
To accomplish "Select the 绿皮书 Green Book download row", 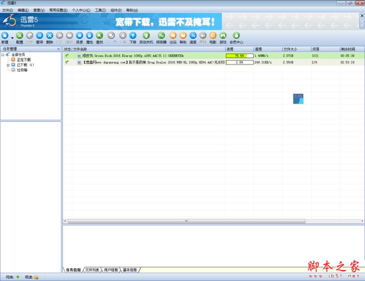I will pos(214,56).
